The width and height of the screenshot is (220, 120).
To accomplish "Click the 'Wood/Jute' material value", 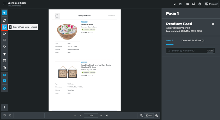I will click(71, 90).
